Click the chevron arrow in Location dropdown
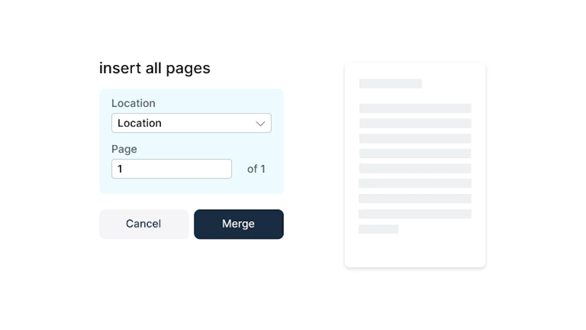Viewport: 586px width, 330px height. (x=260, y=124)
